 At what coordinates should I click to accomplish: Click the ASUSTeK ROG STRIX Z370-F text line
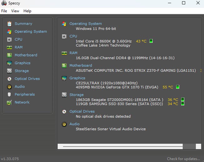pyautogui.click(x=136, y=70)
